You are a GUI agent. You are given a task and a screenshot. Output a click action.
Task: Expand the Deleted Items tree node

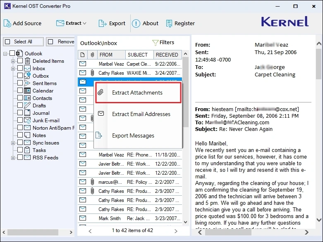[13, 61]
